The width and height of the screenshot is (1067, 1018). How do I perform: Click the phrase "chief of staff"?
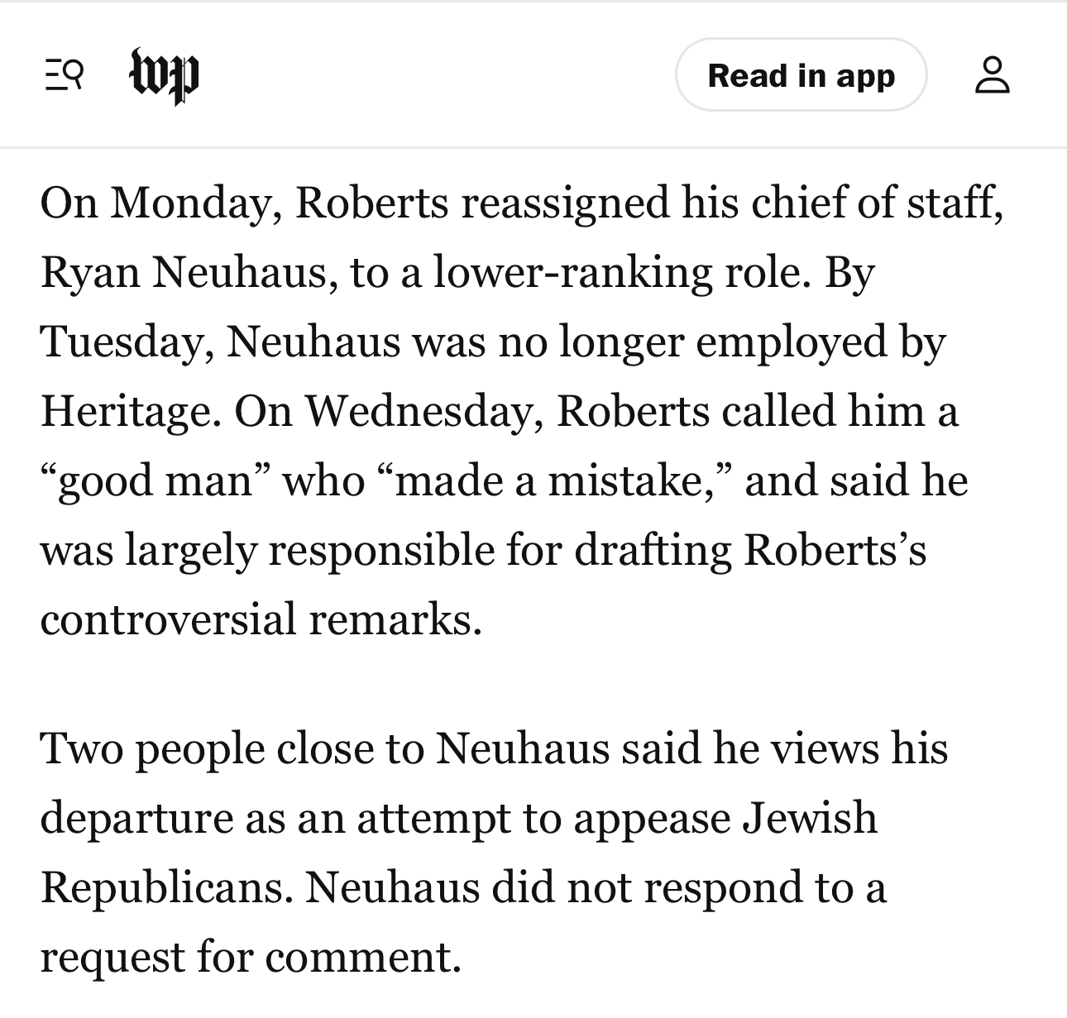point(876,203)
